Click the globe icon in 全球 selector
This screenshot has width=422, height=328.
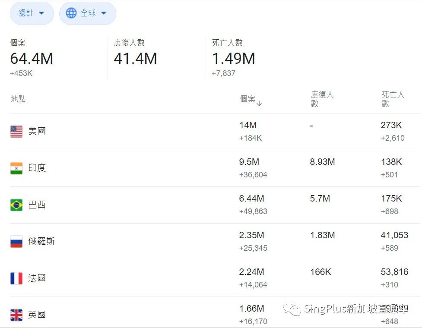71,13
